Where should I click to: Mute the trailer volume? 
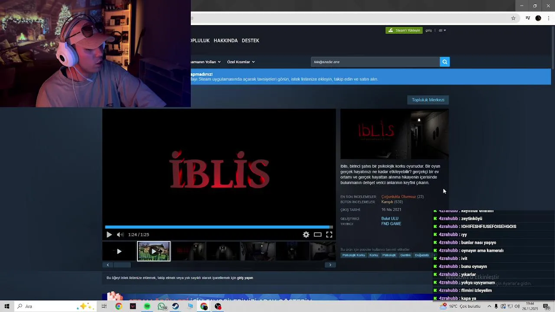click(120, 234)
